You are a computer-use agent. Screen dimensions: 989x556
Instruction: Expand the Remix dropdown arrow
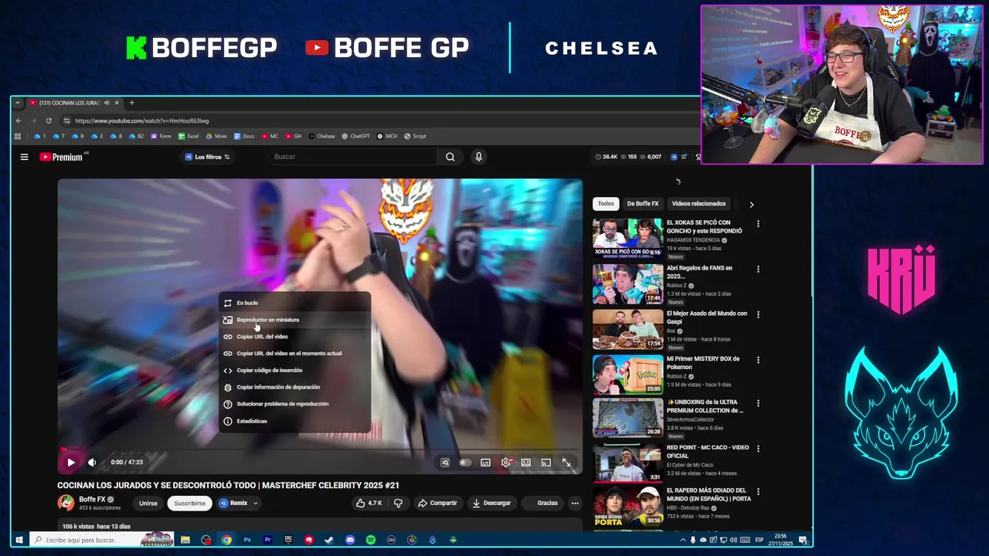click(x=255, y=503)
